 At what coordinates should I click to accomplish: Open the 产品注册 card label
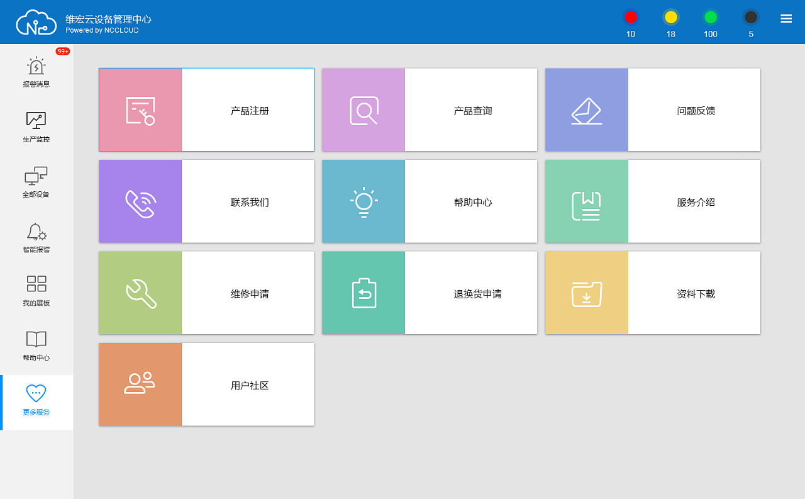[x=250, y=111]
